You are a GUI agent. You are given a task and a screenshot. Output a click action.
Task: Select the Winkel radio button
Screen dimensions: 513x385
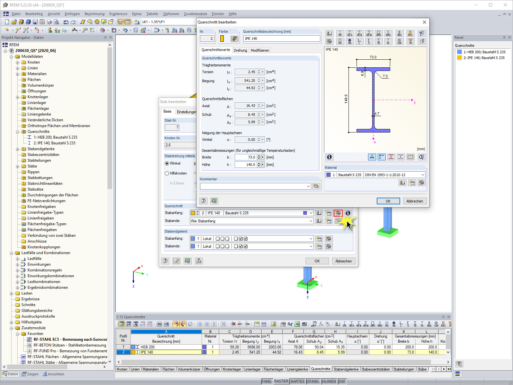[167, 164]
